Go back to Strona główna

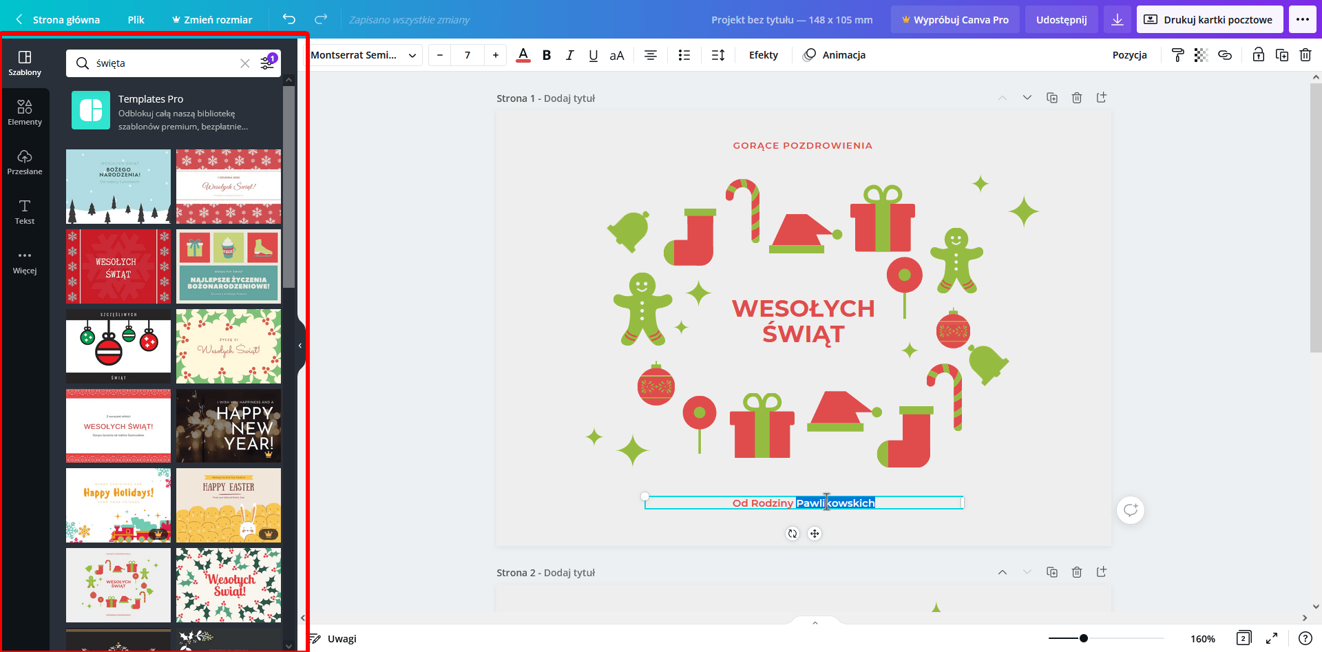pyautogui.click(x=59, y=19)
